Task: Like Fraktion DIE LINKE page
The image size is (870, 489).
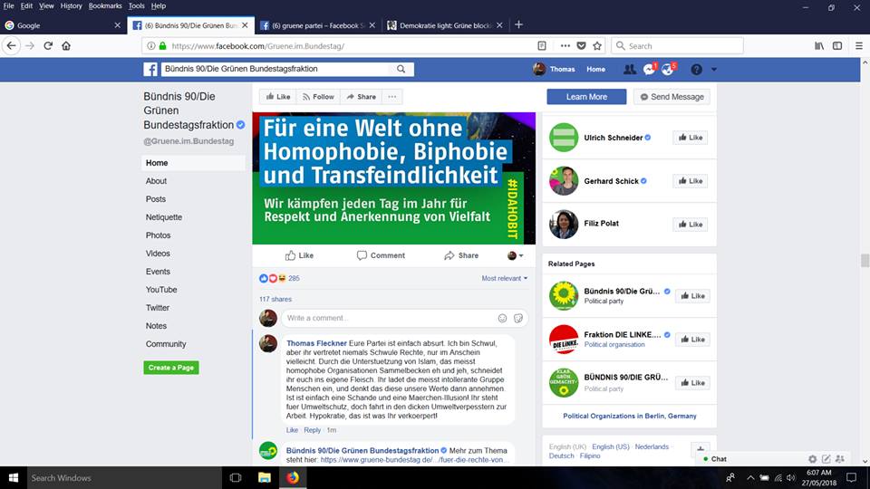Action: [x=692, y=340]
